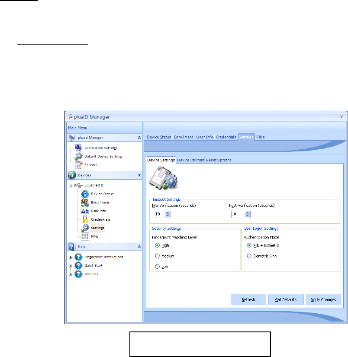The width and height of the screenshot is (348, 357).
Task: Switch to the Enrollment tab
Action: (x=184, y=137)
